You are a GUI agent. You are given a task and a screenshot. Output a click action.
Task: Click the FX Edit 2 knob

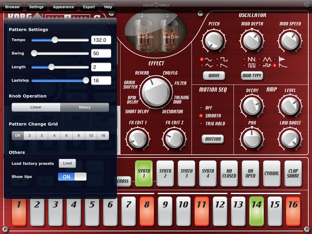click(174, 139)
